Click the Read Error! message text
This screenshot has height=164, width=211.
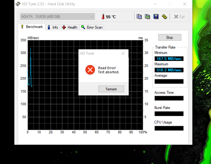[x=107, y=68]
